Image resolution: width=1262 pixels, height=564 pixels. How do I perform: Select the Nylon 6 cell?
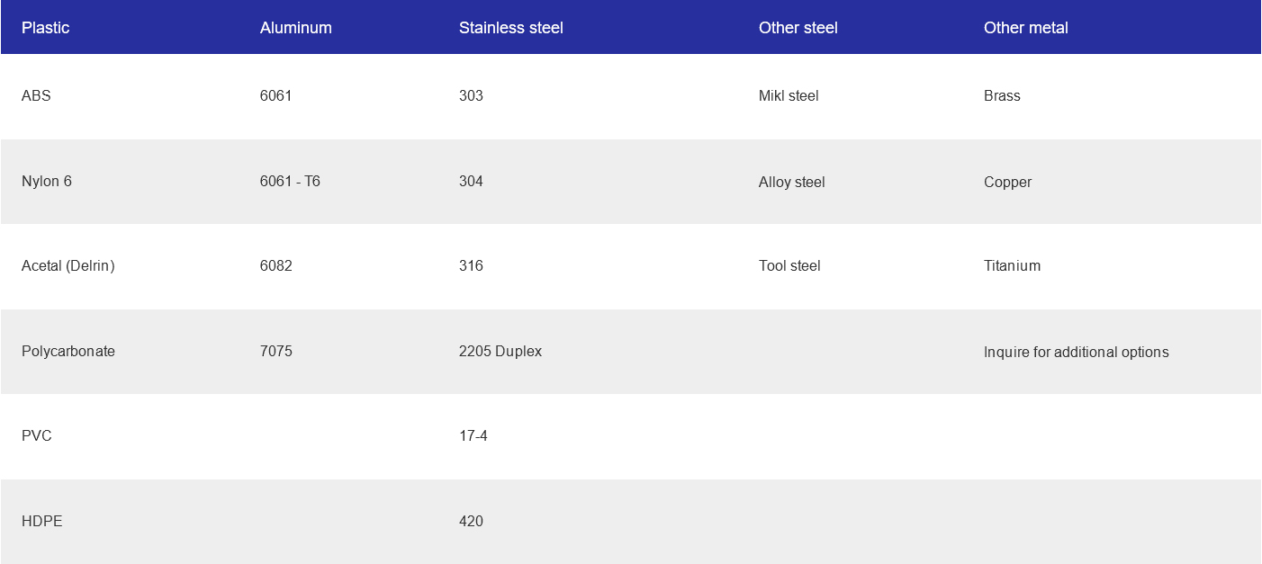click(47, 181)
